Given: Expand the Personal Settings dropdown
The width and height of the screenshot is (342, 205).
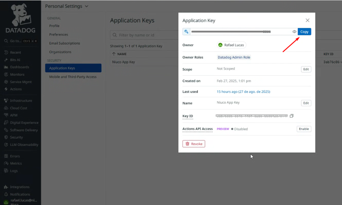Looking at the screenshot, I should (x=67, y=6).
